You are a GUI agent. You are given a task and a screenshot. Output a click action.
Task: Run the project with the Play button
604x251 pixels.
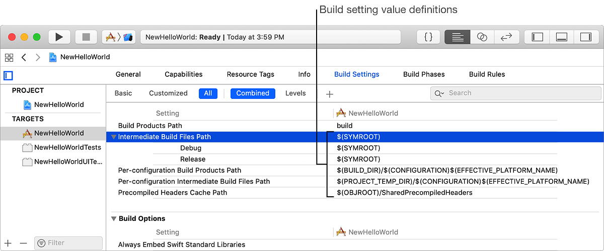click(x=59, y=37)
